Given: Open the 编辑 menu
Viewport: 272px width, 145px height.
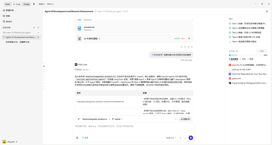Looking at the screenshot, I should click(x=42, y=4).
